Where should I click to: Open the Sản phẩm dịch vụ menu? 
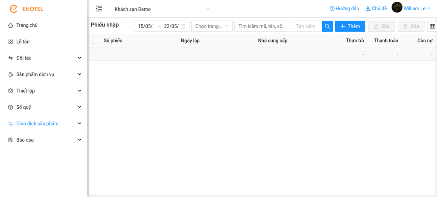click(44, 74)
